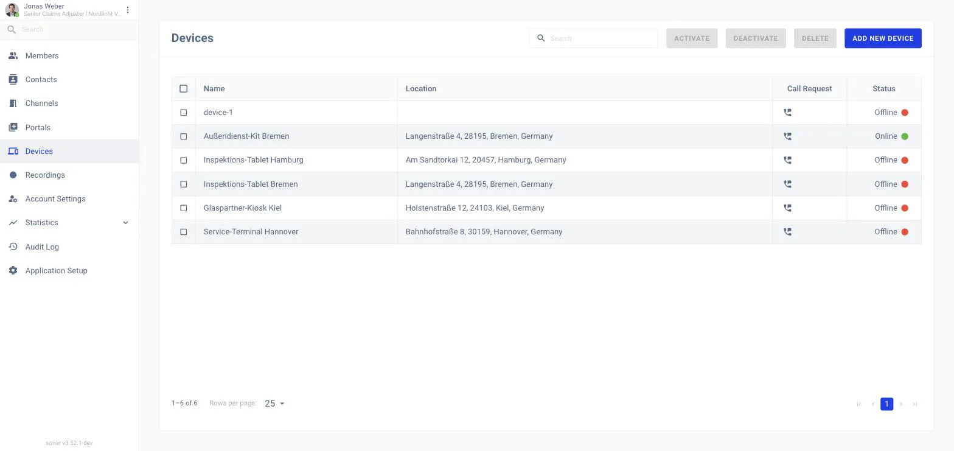Click the Deactivate button

tap(756, 38)
